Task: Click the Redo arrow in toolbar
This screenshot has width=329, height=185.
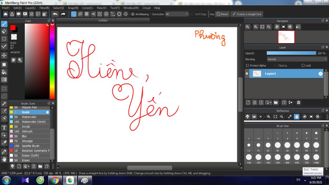Action: [63, 14]
